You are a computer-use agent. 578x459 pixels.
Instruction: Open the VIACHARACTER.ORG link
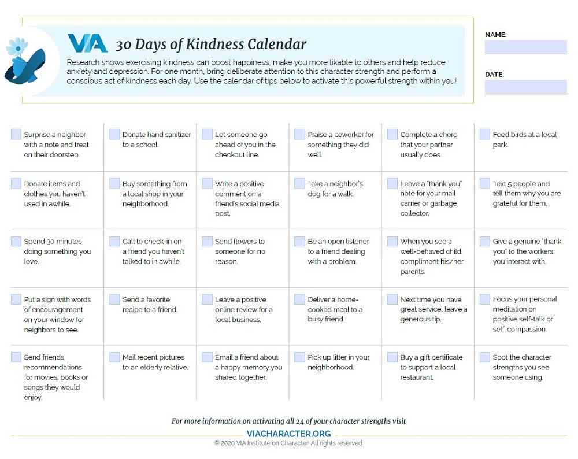click(288, 434)
